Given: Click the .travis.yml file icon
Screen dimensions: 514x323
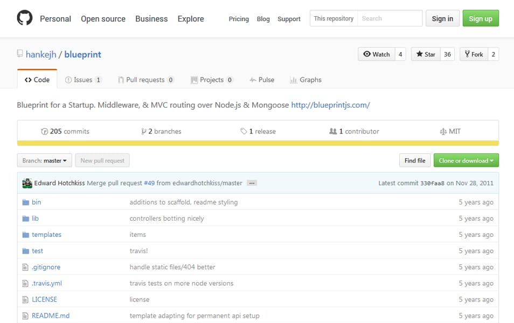Looking at the screenshot, I should (x=25, y=283).
